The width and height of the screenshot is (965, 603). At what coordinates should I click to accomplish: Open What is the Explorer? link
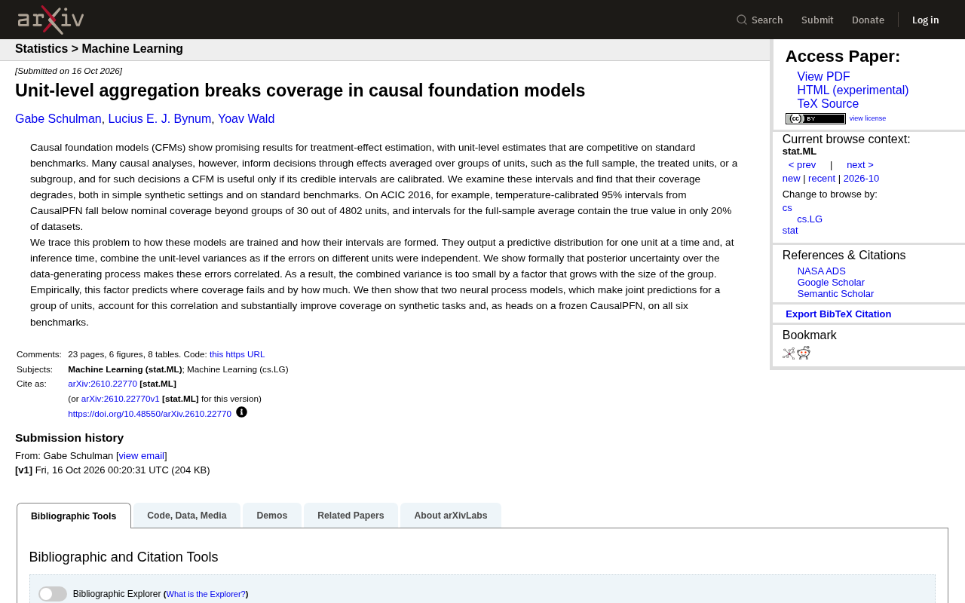206,594
